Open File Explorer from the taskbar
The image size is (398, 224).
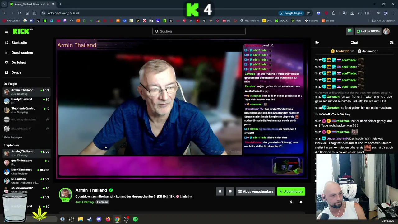pos(81,219)
